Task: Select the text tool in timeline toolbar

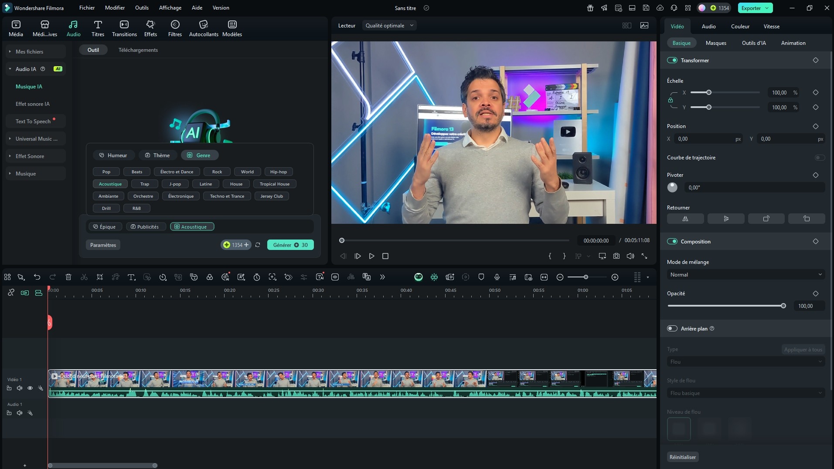Action: click(x=131, y=277)
